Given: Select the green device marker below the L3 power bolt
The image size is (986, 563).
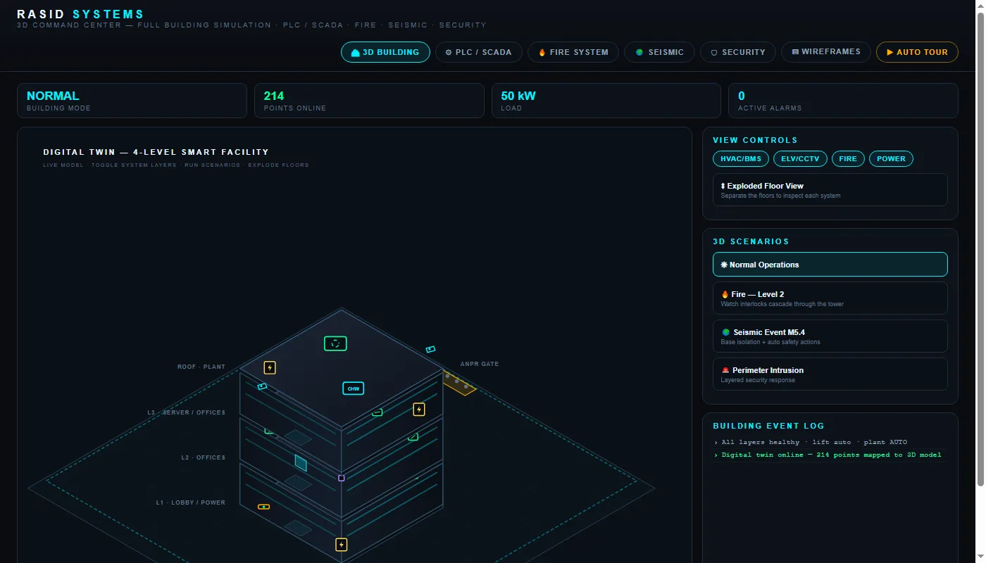Looking at the screenshot, I should click(413, 437).
